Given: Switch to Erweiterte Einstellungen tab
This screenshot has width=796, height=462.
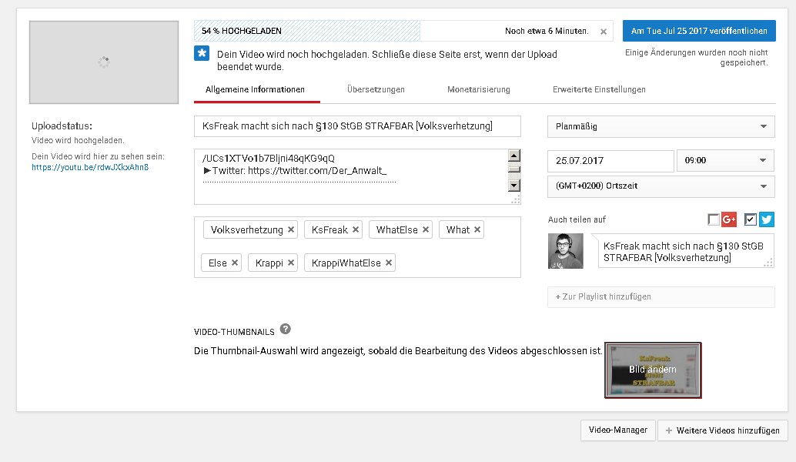Looking at the screenshot, I should [599, 90].
